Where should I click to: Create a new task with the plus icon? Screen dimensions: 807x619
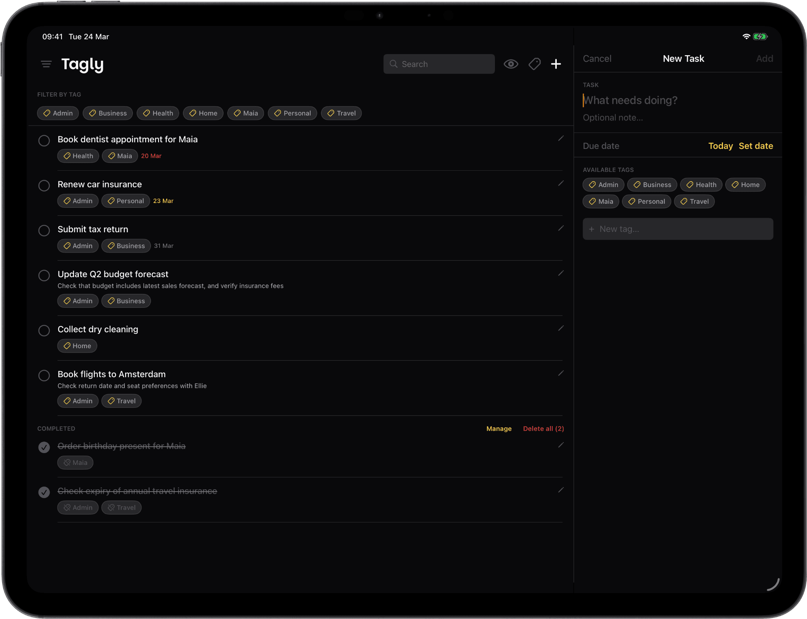pyautogui.click(x=556, y=64)
